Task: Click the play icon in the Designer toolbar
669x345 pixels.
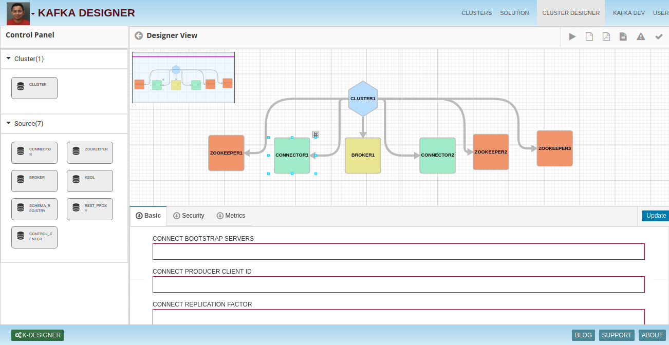Action: [x=572, y=36]
